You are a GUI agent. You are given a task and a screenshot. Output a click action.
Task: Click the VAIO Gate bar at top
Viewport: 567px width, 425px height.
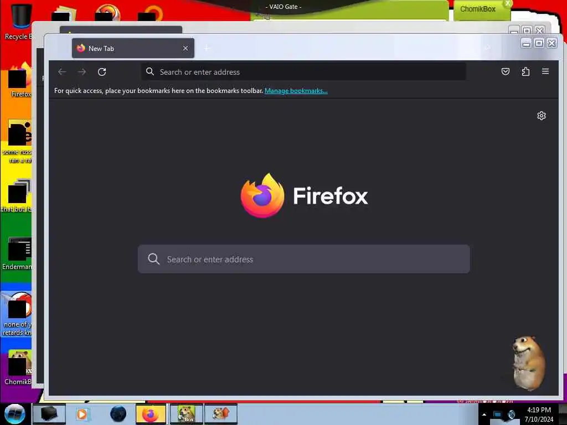[283, 7]
